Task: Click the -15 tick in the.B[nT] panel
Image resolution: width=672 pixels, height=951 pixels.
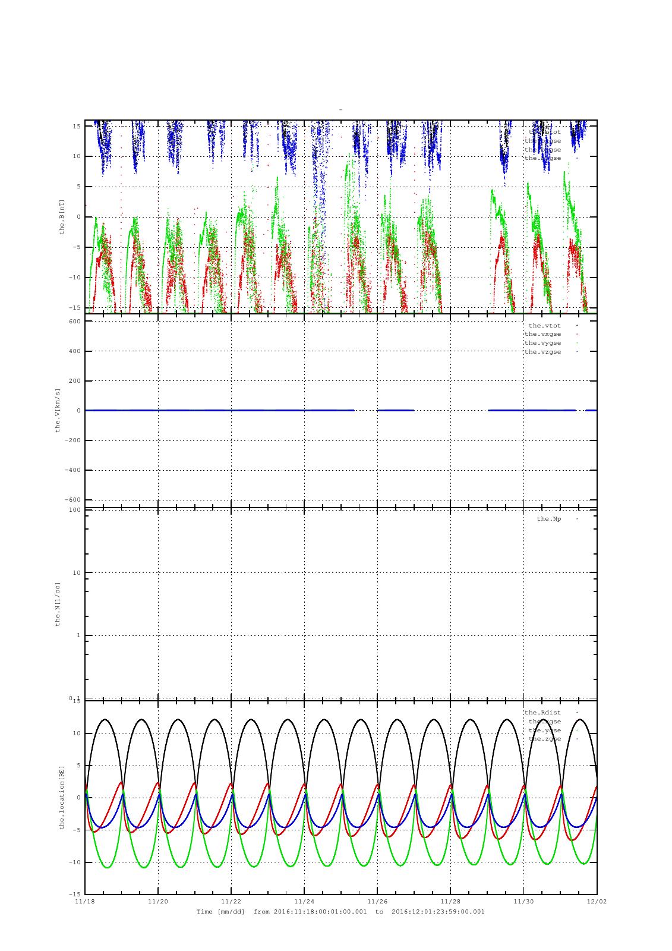Action: (x=74, y=307)
